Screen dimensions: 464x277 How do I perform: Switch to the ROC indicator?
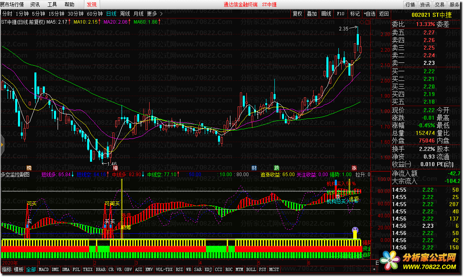(x=229, y=269)
